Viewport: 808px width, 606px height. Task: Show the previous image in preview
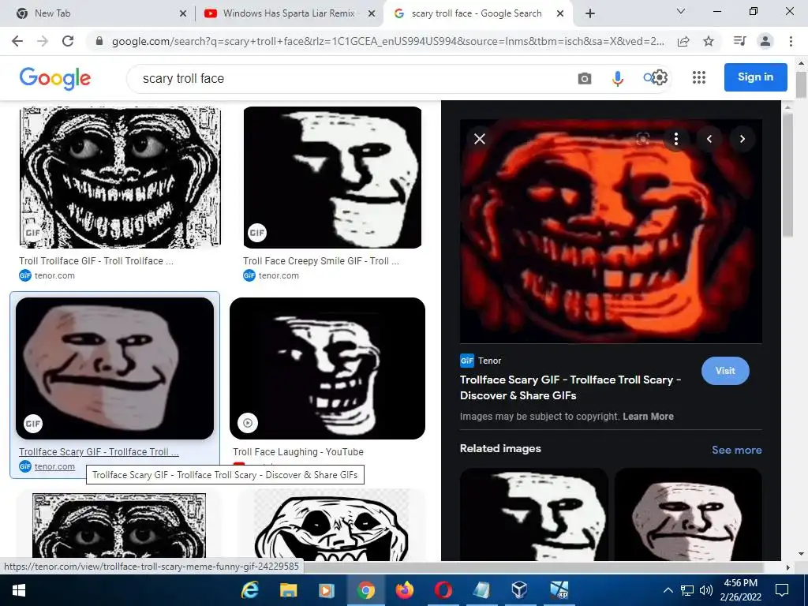click(x=709, y=139)
